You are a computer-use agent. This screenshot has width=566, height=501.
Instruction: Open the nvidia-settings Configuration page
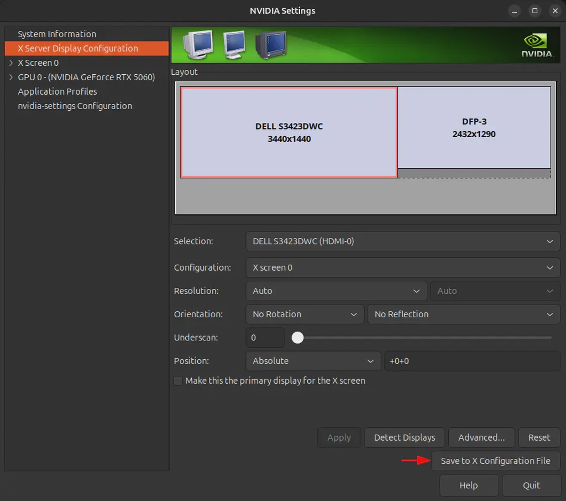pyautogui.click(x=75, y=106)
